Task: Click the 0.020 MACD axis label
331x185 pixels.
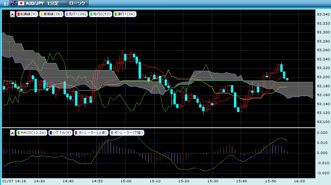Action: [322, 132]
